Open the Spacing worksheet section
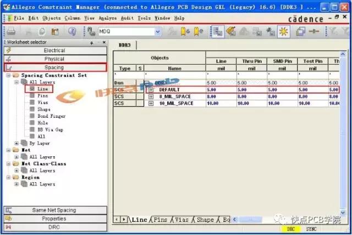Screen dimensions: 352x235 tap(55, 67)
